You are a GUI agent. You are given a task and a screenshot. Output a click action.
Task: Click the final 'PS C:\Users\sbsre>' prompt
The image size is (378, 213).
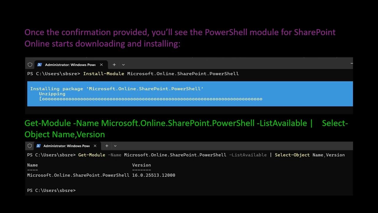pyautogui.click(x=51, y=191)
